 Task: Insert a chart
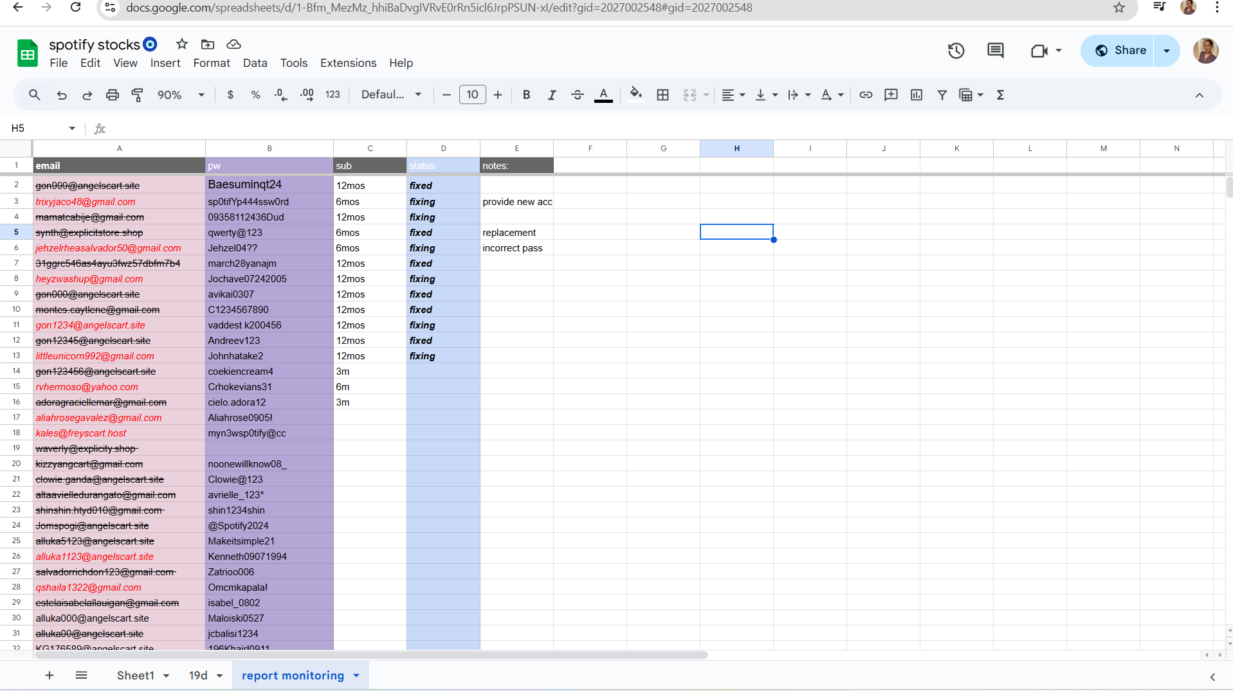click(x=917, y=95)
